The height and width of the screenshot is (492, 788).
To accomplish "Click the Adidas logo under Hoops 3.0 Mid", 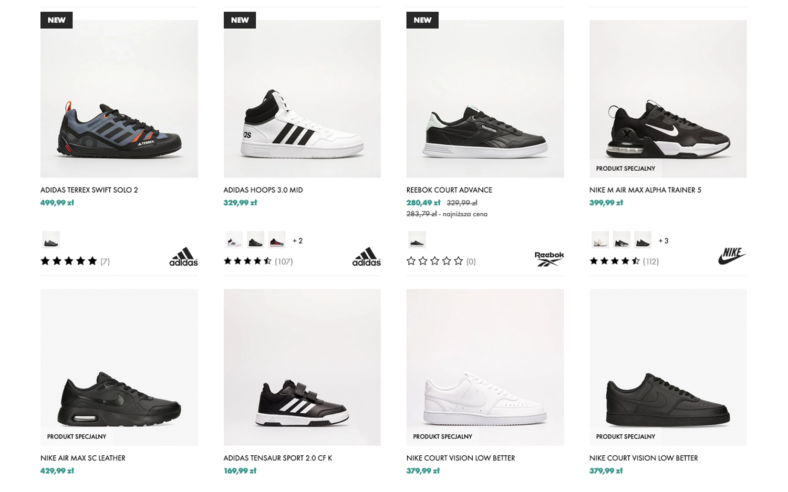I will [366, 257].
